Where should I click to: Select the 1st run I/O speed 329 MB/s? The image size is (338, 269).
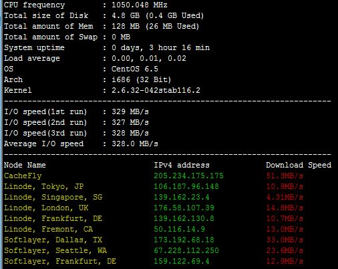click(130, 111)
